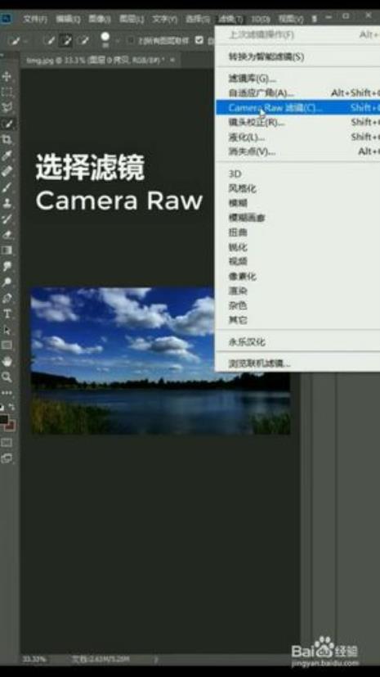Select the Dodge tool
The width and height of the screenshot is (380, 677).
pos(7,282)
